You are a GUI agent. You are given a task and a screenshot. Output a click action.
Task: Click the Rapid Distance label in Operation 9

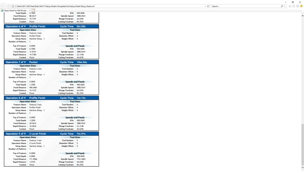coord(19,162)
